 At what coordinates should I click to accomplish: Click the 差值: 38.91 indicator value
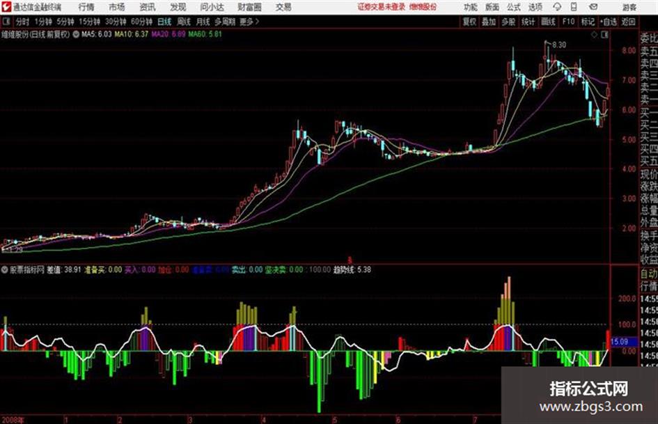(x=64, y=269)
